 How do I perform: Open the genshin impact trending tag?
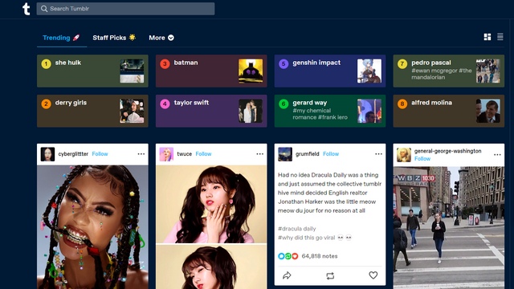click(x=330, y=71)
